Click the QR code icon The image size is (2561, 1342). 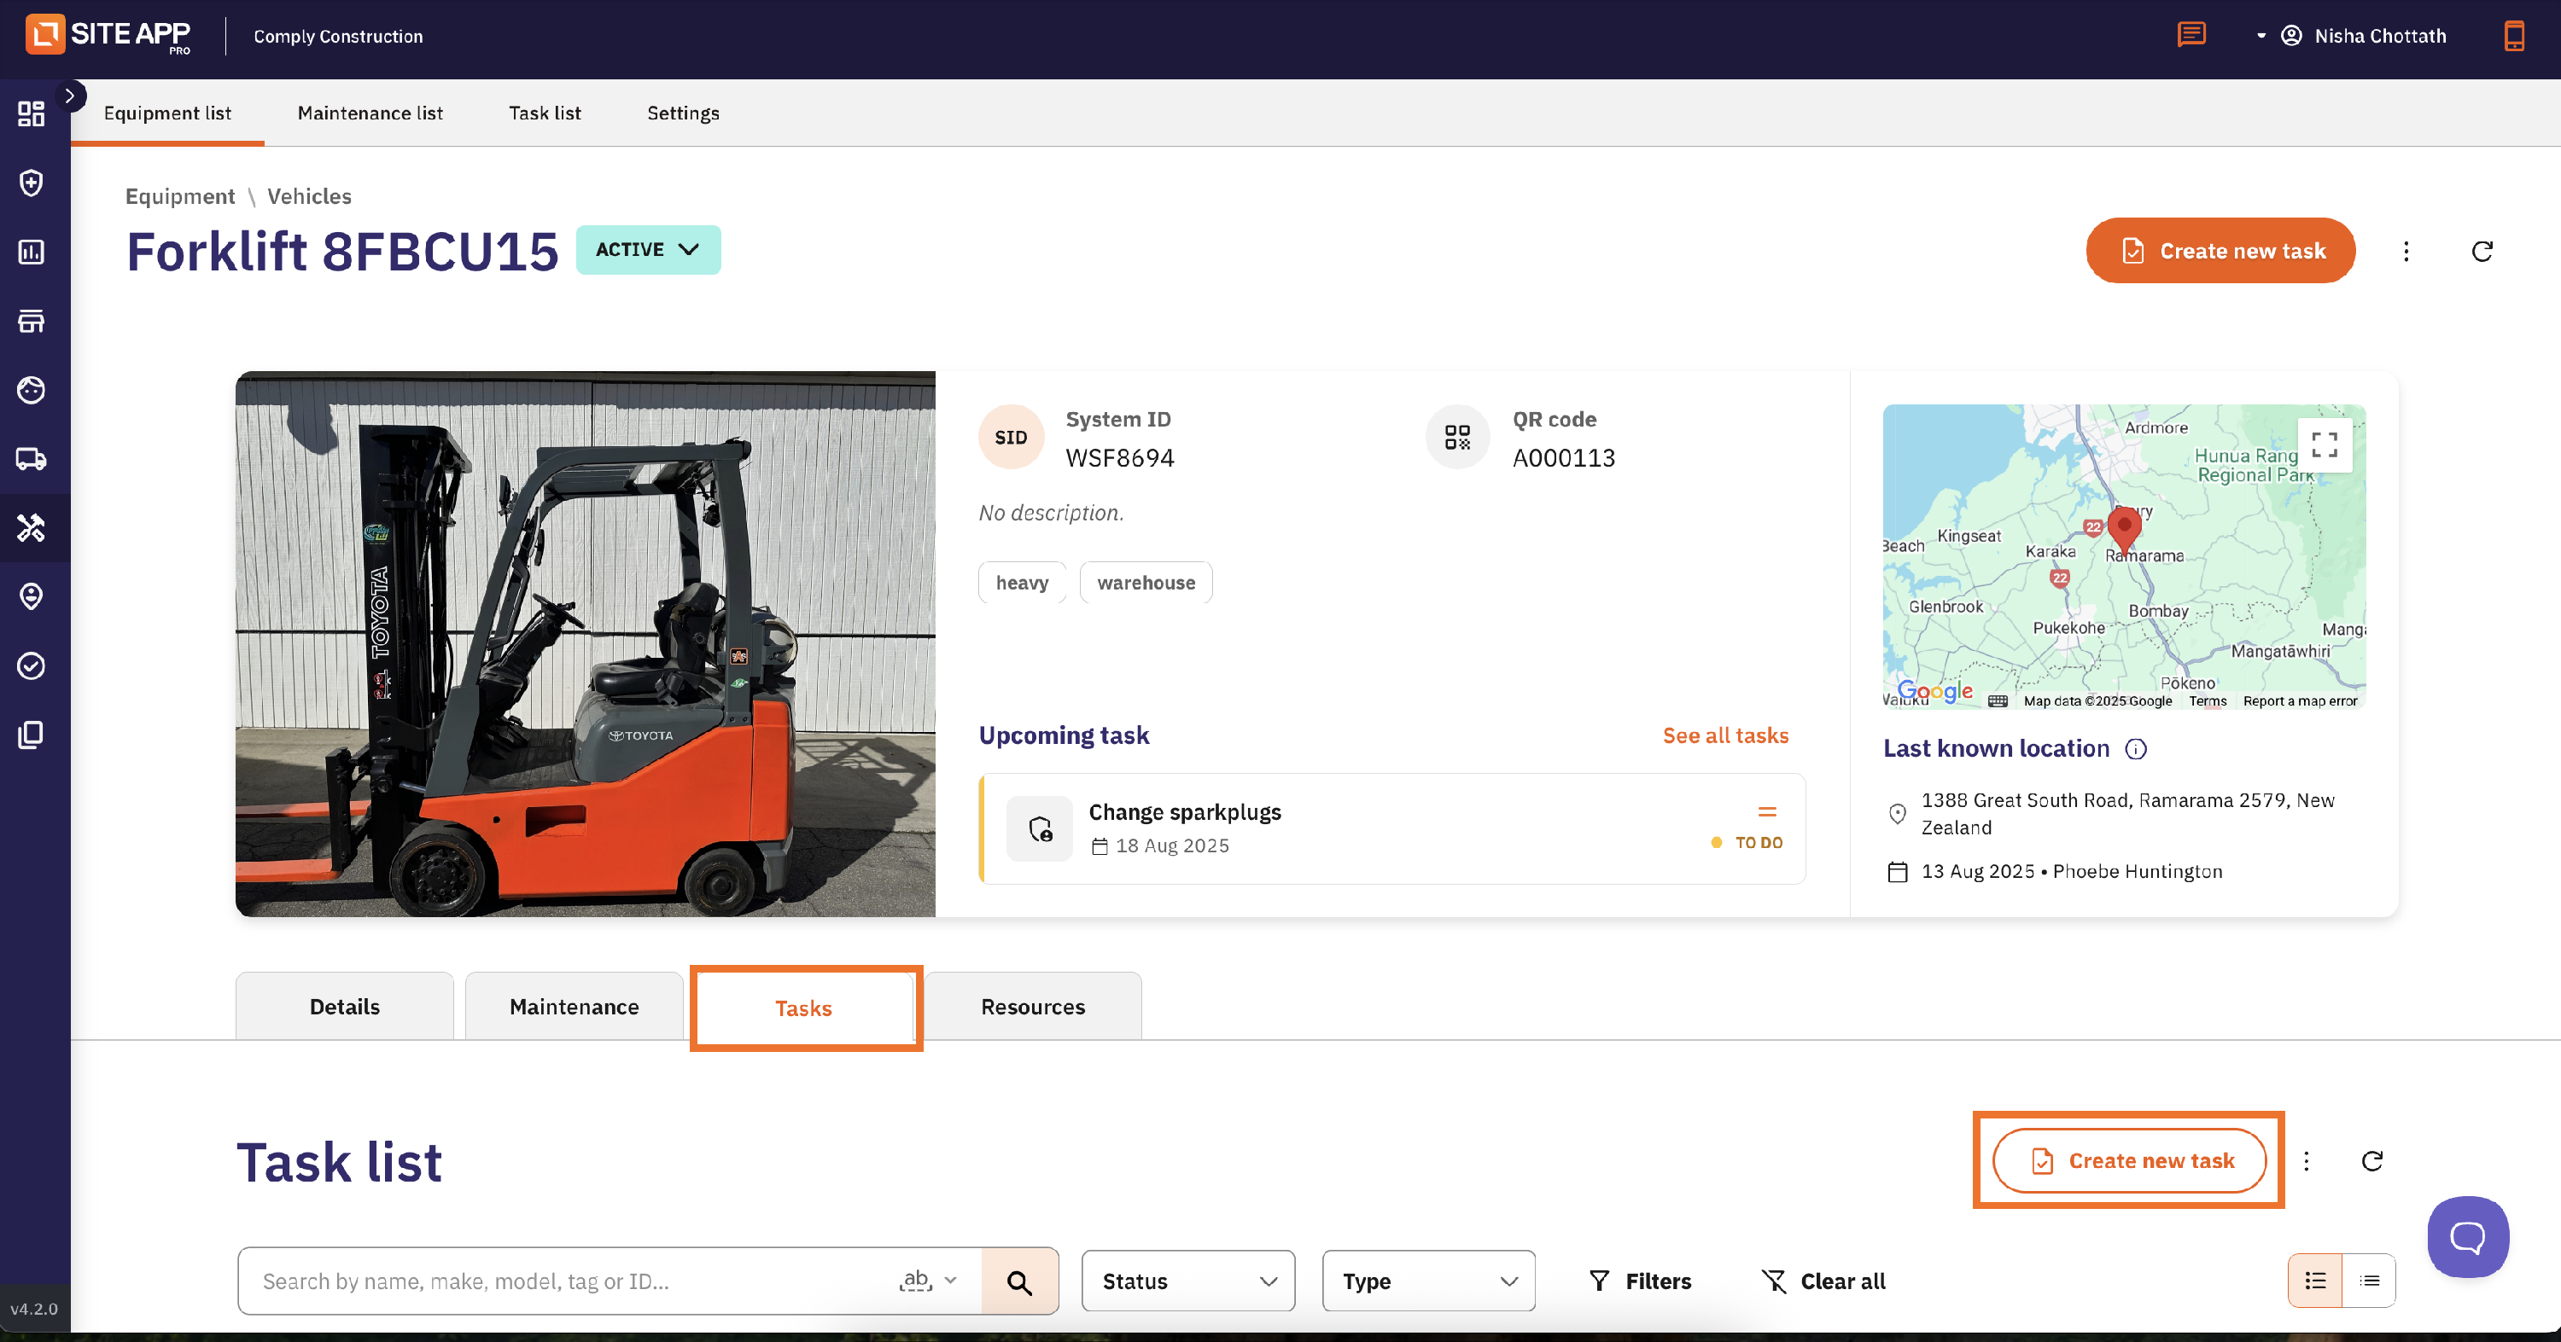(x=1457, y=437)
